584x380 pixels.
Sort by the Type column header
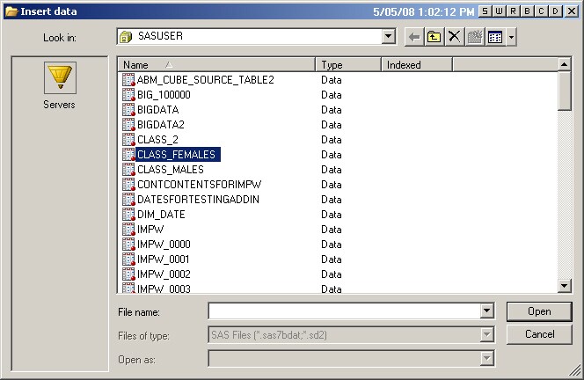(347, 64)
